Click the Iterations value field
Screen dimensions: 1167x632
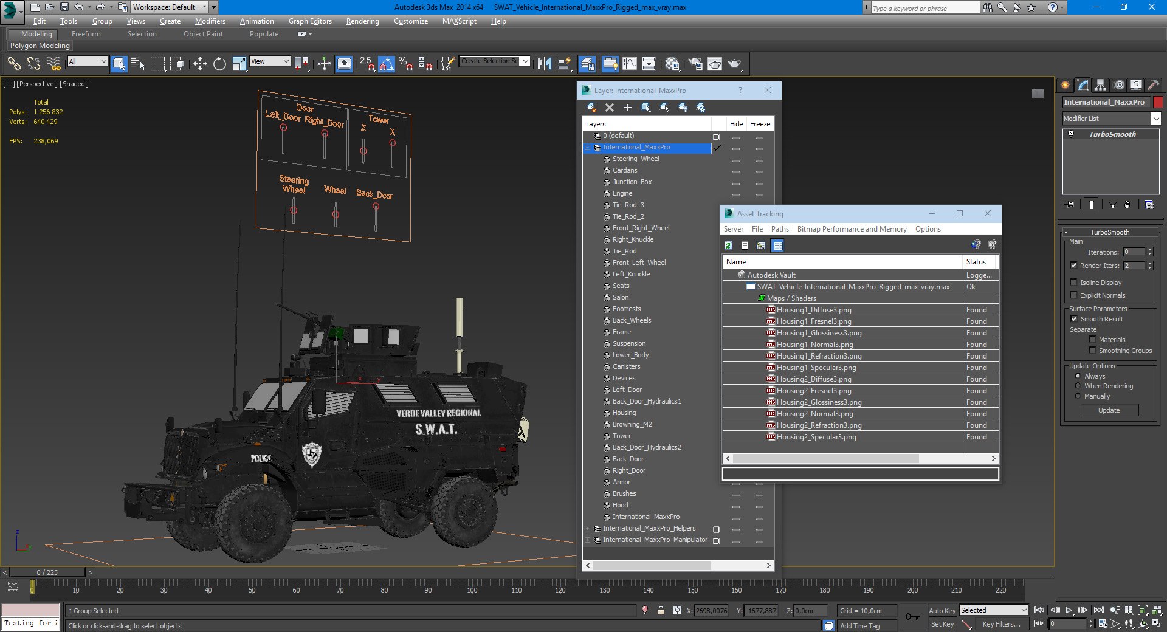tap(1134, 252)
